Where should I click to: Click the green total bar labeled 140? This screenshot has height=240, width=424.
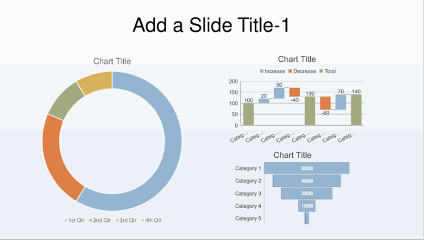click(356, 110)
